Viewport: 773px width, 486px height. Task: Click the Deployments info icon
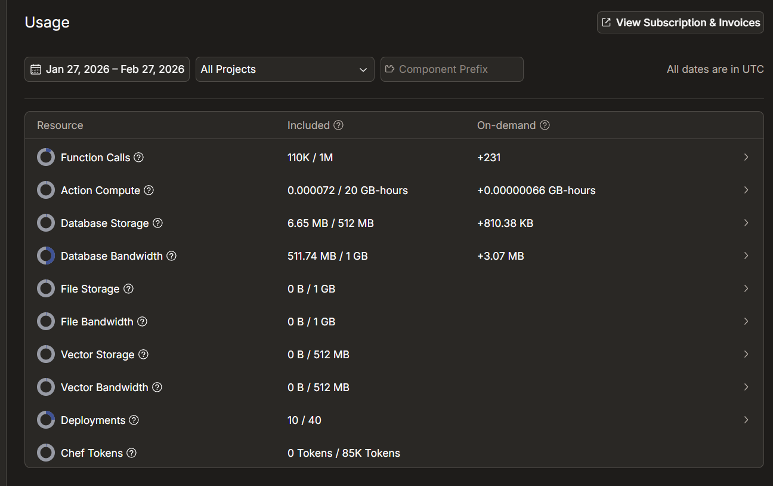pos(134,420)
